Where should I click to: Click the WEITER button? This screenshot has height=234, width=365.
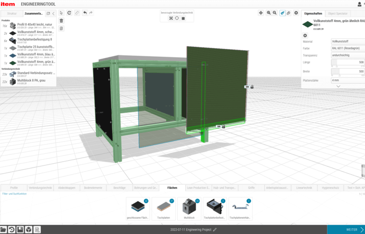346,229
